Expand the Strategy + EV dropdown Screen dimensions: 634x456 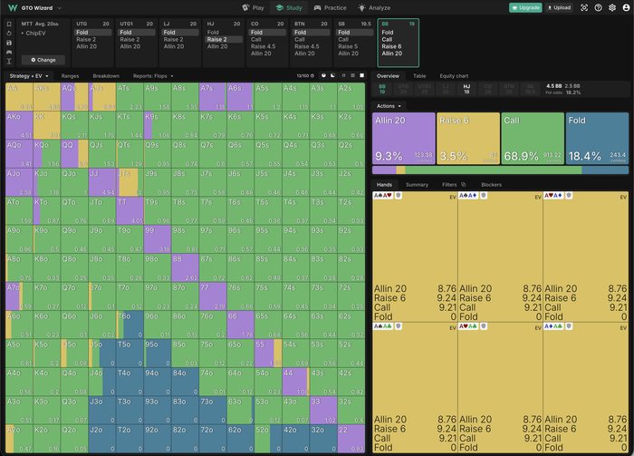click(x=29, y=76)
